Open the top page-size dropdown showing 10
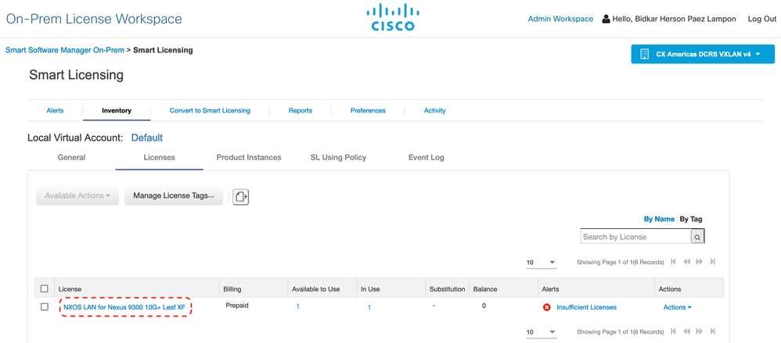 pos(542,262)
